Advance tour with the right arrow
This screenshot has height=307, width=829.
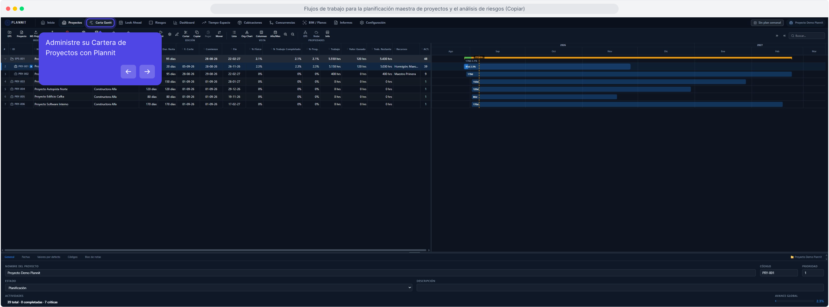click(147, 71)
